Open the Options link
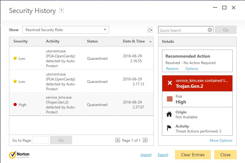The width and height of the screenshot is (245, 163). click(x=192, y=69)
